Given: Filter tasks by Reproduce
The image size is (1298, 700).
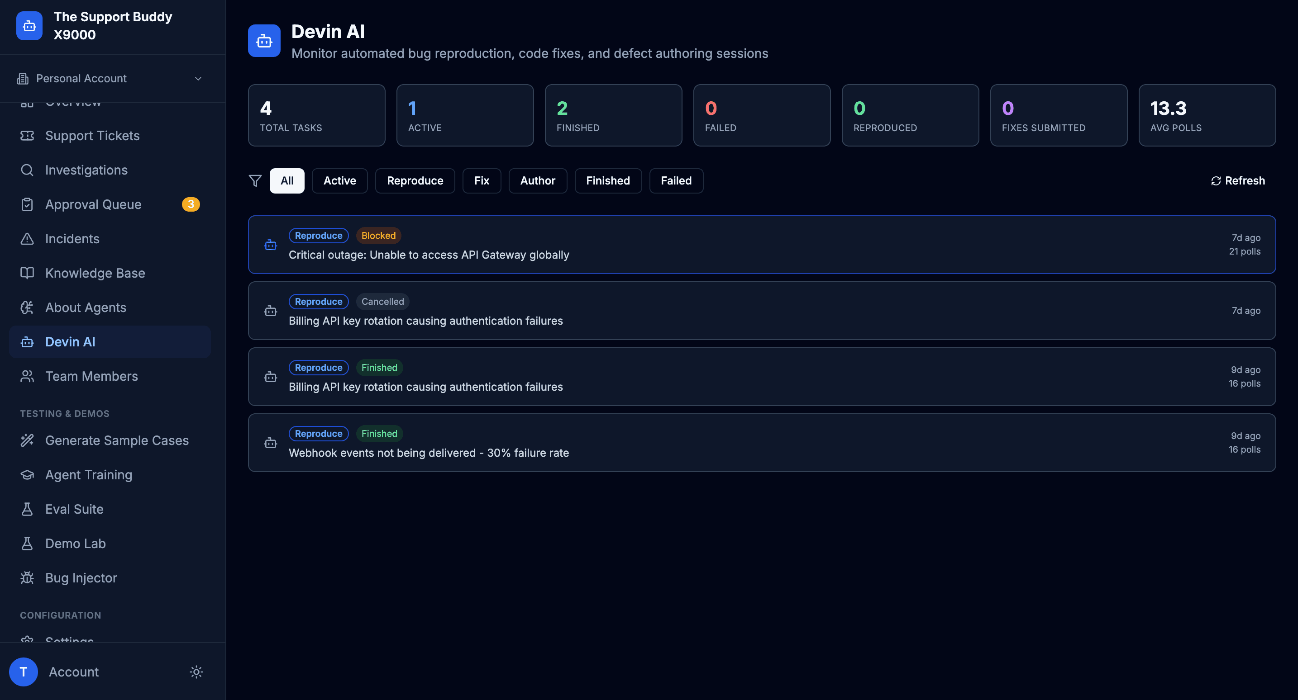Looking at the screenshot, I should click(415, 181).
